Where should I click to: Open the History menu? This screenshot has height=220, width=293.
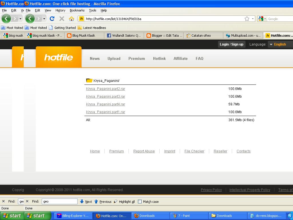pyautogui.click(x=60, y=11)
